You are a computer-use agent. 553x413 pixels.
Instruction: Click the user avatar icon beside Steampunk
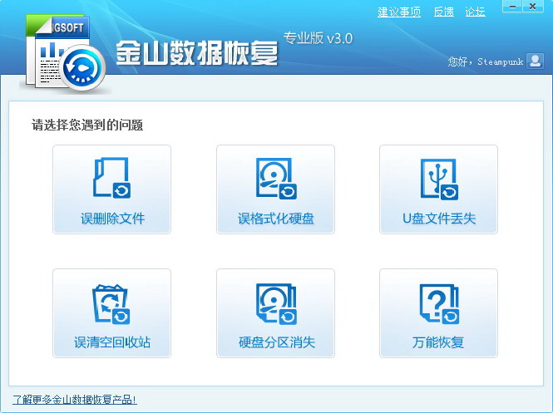click(x=536, y=61)
